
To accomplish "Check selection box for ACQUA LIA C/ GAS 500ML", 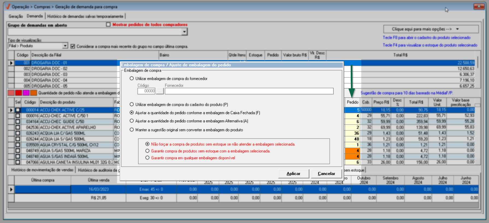I will 18,133.
